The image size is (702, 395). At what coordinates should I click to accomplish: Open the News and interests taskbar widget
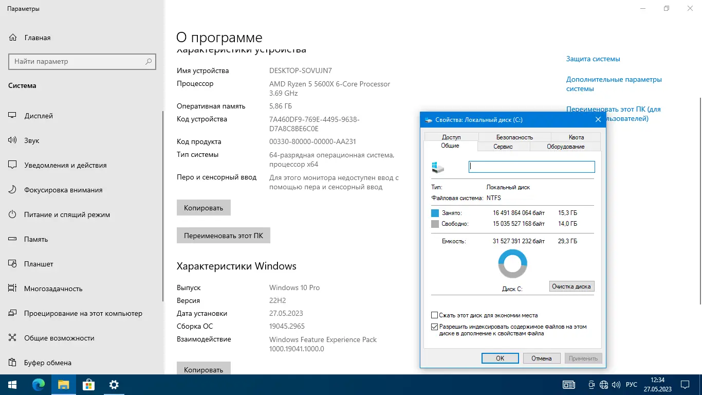569,385
